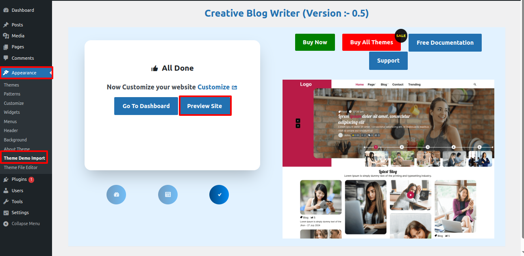Click the theme demo preview screenshot
Image resolution: width=524 pixels, height=256 pixels.
[388, 159]
